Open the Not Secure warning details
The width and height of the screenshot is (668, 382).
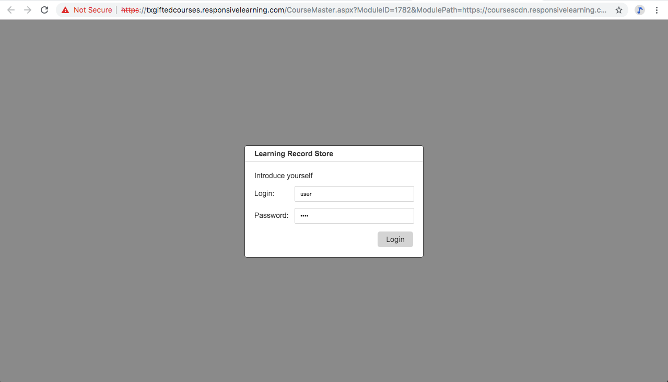87,10
